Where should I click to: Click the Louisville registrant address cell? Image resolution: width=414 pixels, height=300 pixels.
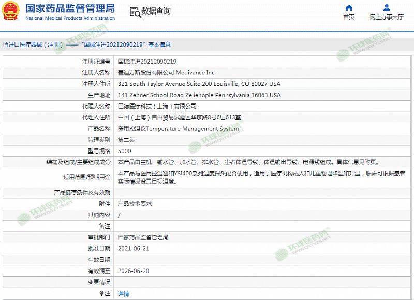point(199,84)
